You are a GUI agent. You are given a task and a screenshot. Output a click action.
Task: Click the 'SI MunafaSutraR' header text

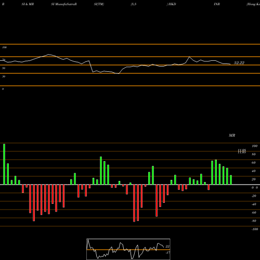[64, 4]
